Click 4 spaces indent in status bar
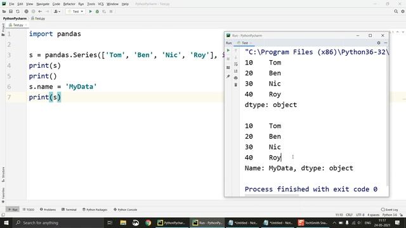 tap(373, 215)
